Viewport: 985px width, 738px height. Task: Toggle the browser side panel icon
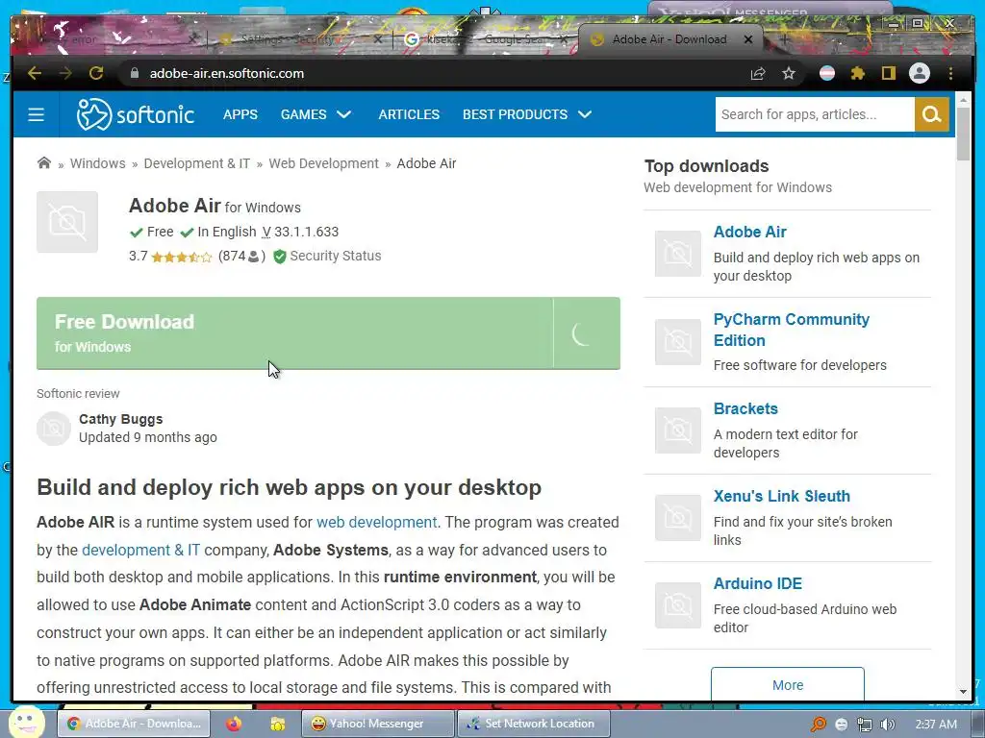pos(888,73)
